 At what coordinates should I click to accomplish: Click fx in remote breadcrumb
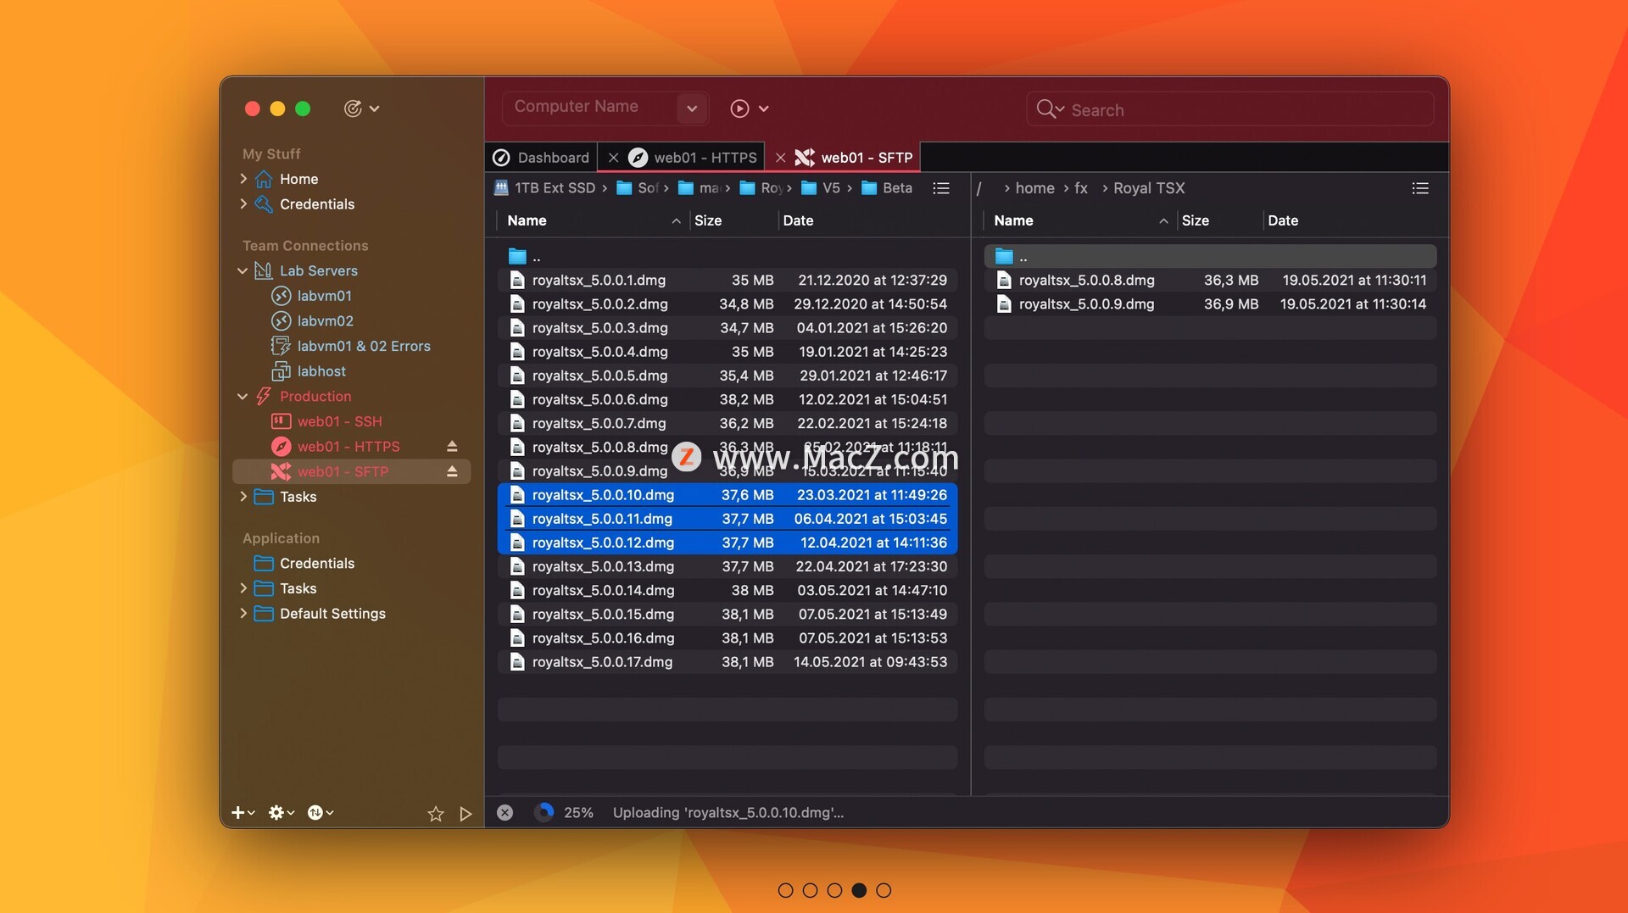1081,188
